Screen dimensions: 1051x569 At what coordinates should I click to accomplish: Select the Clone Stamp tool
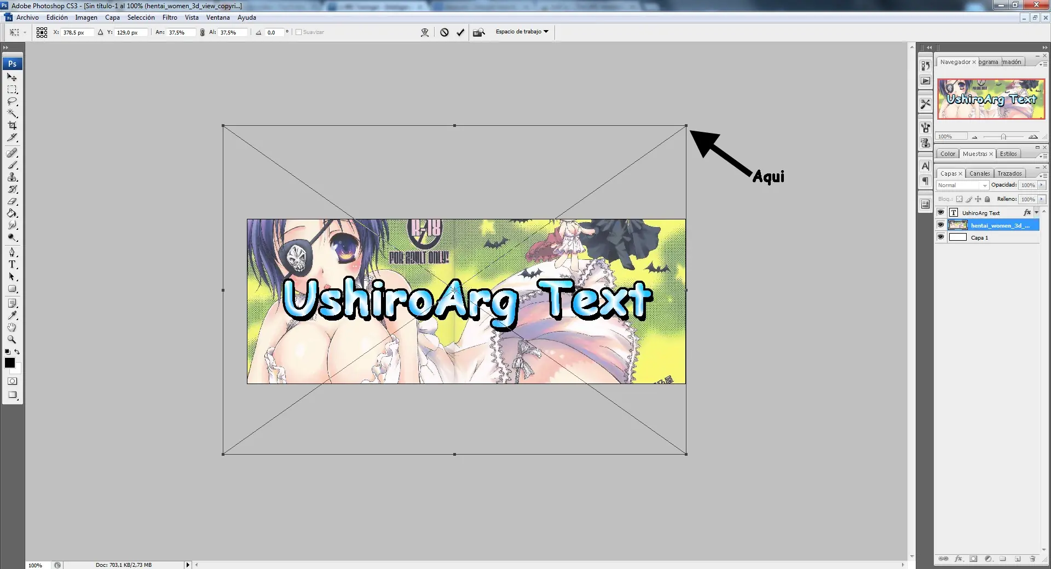pos(12,177)
